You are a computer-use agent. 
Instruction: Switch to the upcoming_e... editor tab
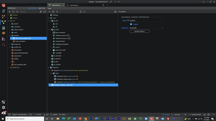(x=75, y=5)
